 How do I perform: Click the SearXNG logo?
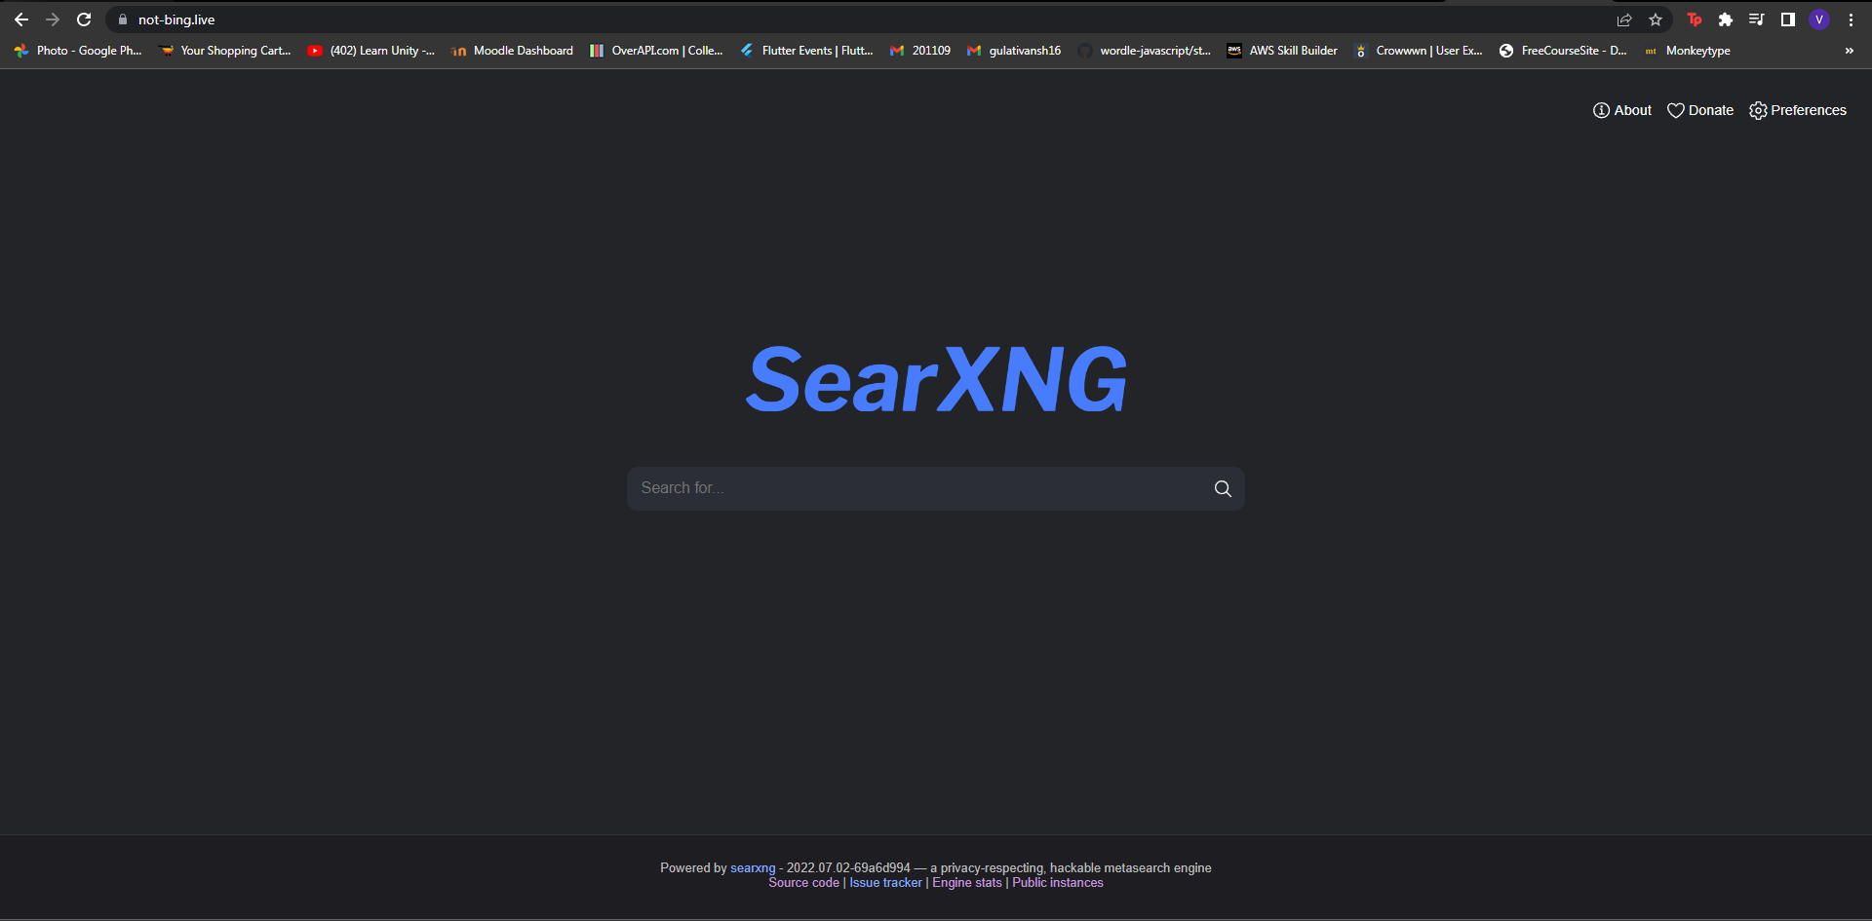[936, 379]
